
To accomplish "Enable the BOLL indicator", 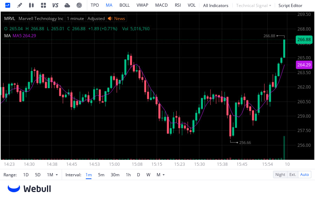I will pos(124,5).
